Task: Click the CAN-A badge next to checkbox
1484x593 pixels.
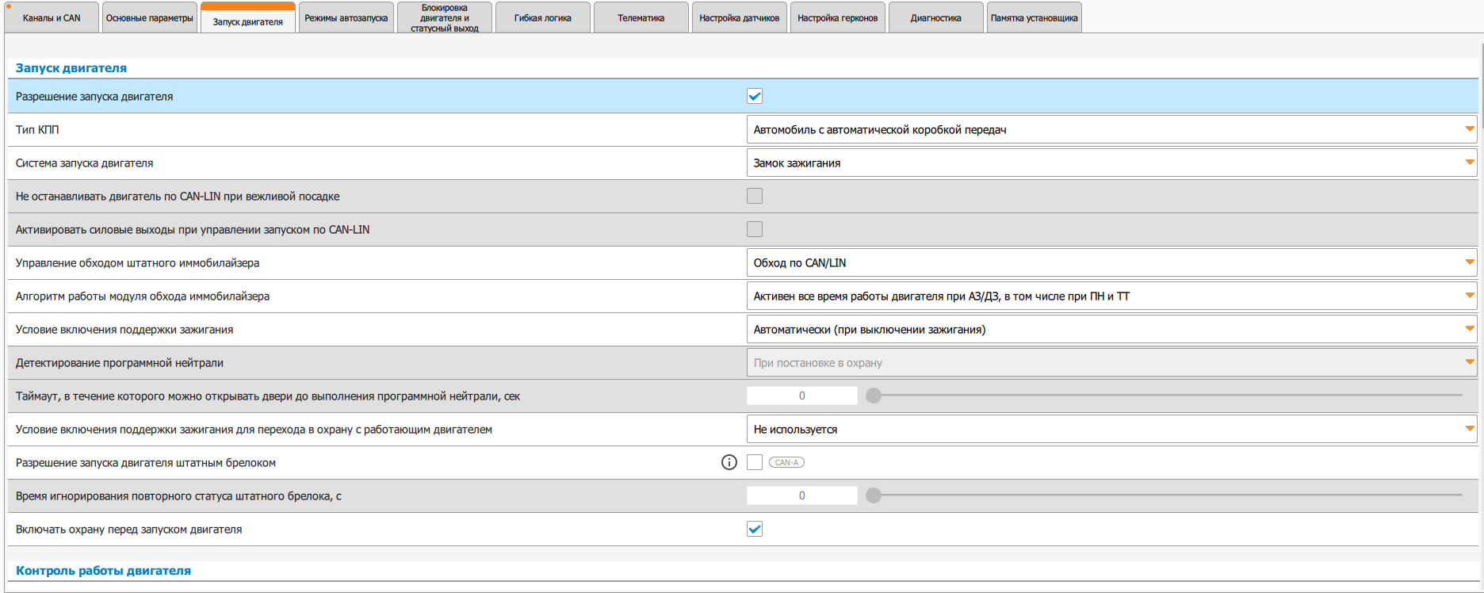Action: tap(786, 462)
